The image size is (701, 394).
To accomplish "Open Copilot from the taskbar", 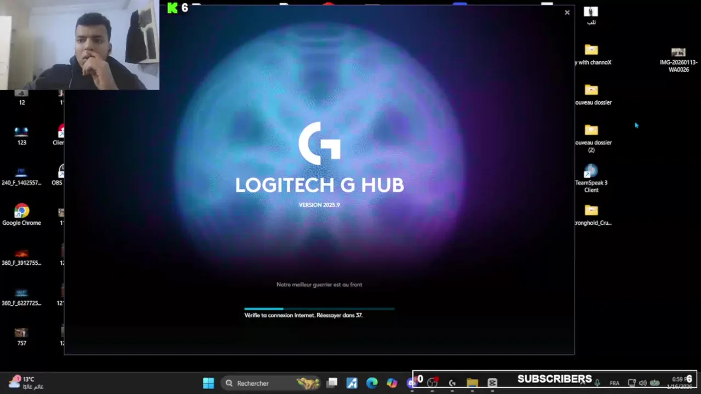I will (x=392, y=383).
